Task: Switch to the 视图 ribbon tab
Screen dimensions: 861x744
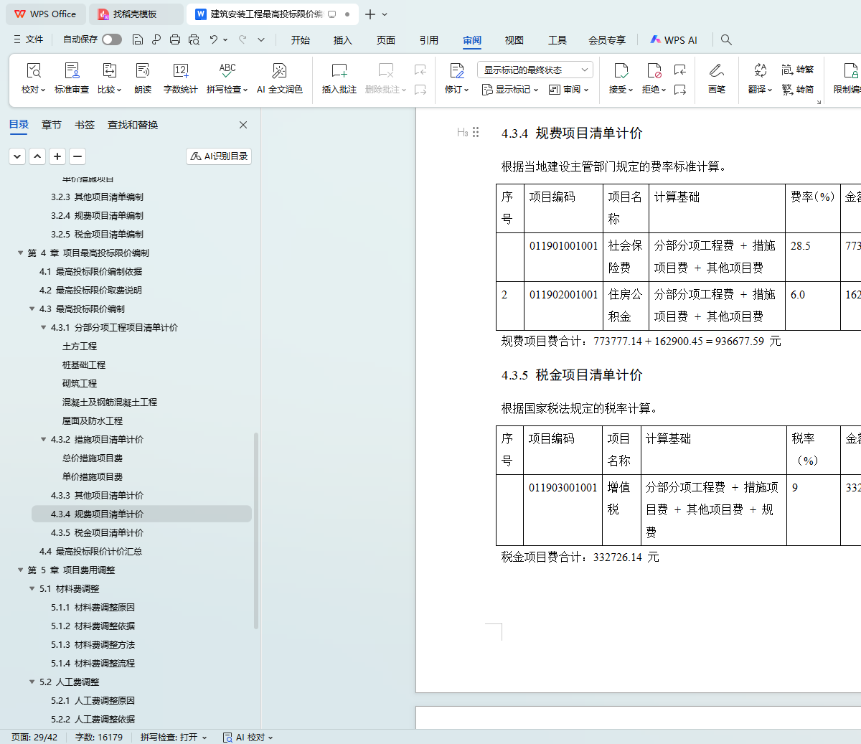Action: (514, 40)
